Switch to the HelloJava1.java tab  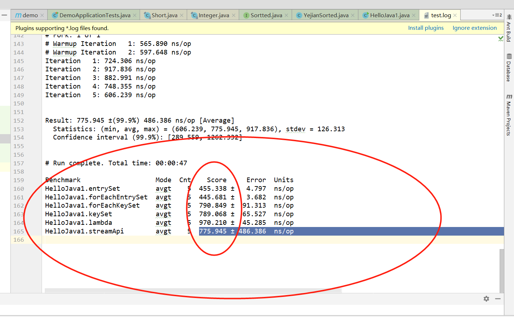(x=390, y=15)
